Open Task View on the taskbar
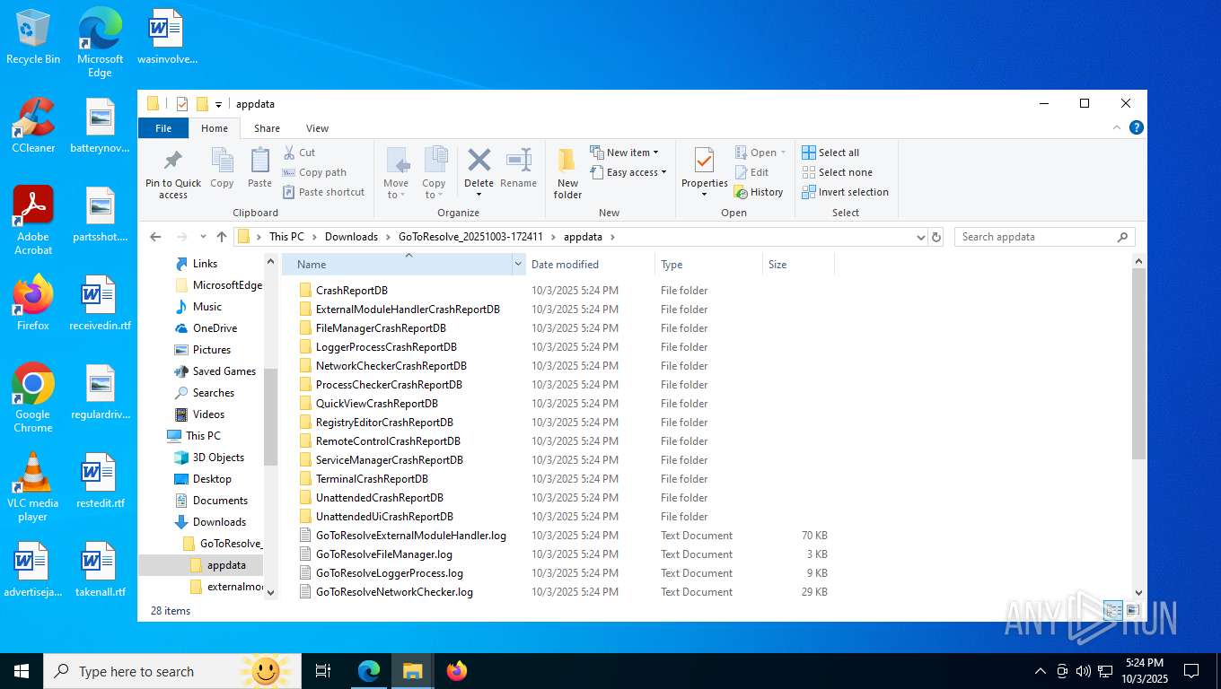1221x689 pixels. 323,670
